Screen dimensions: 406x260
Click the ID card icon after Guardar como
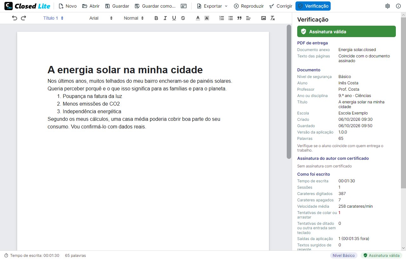tap(184, 6)
